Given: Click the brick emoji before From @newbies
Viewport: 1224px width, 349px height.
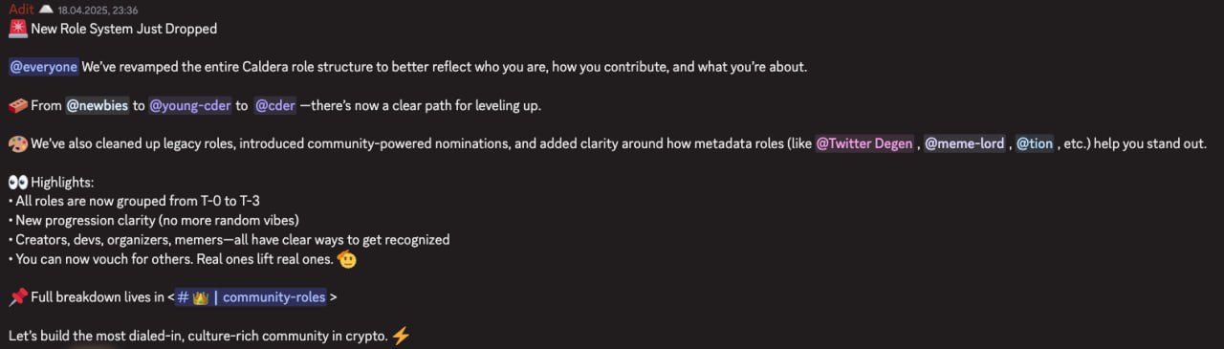Looking at the screenshot, I should 17,105.
